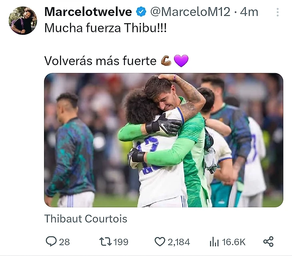The image size is (292, 256).
Task: Open the @MarceloM12 handle link
Action: pos(190,12)
